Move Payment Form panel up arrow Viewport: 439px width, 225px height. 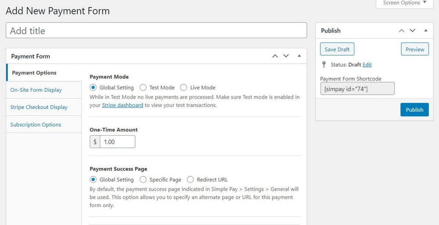click(275, 56)
